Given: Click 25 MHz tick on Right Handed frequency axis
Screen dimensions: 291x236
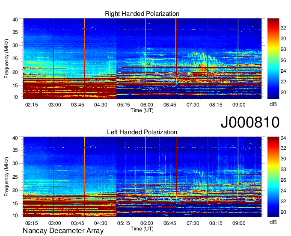Looking at the screenshot, I should point(15,59).
